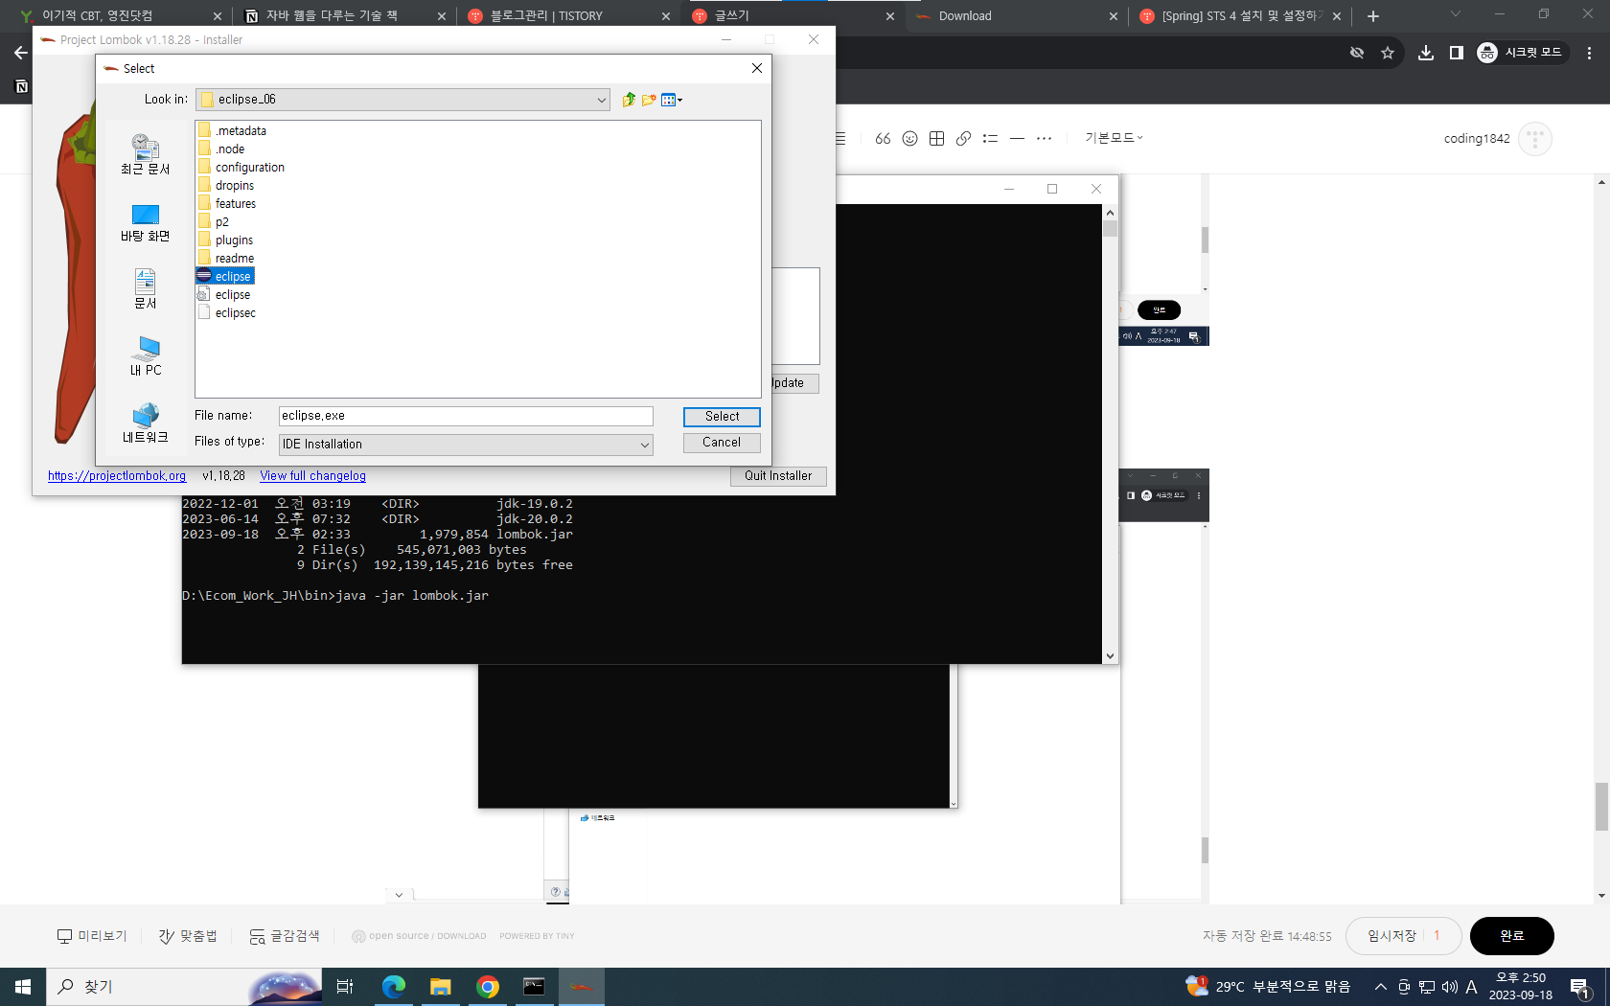Open Chrome from taskbar

(x=487, y=987)
